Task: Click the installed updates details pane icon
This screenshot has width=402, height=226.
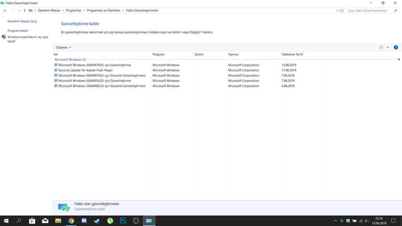Action: coord(64,207)
